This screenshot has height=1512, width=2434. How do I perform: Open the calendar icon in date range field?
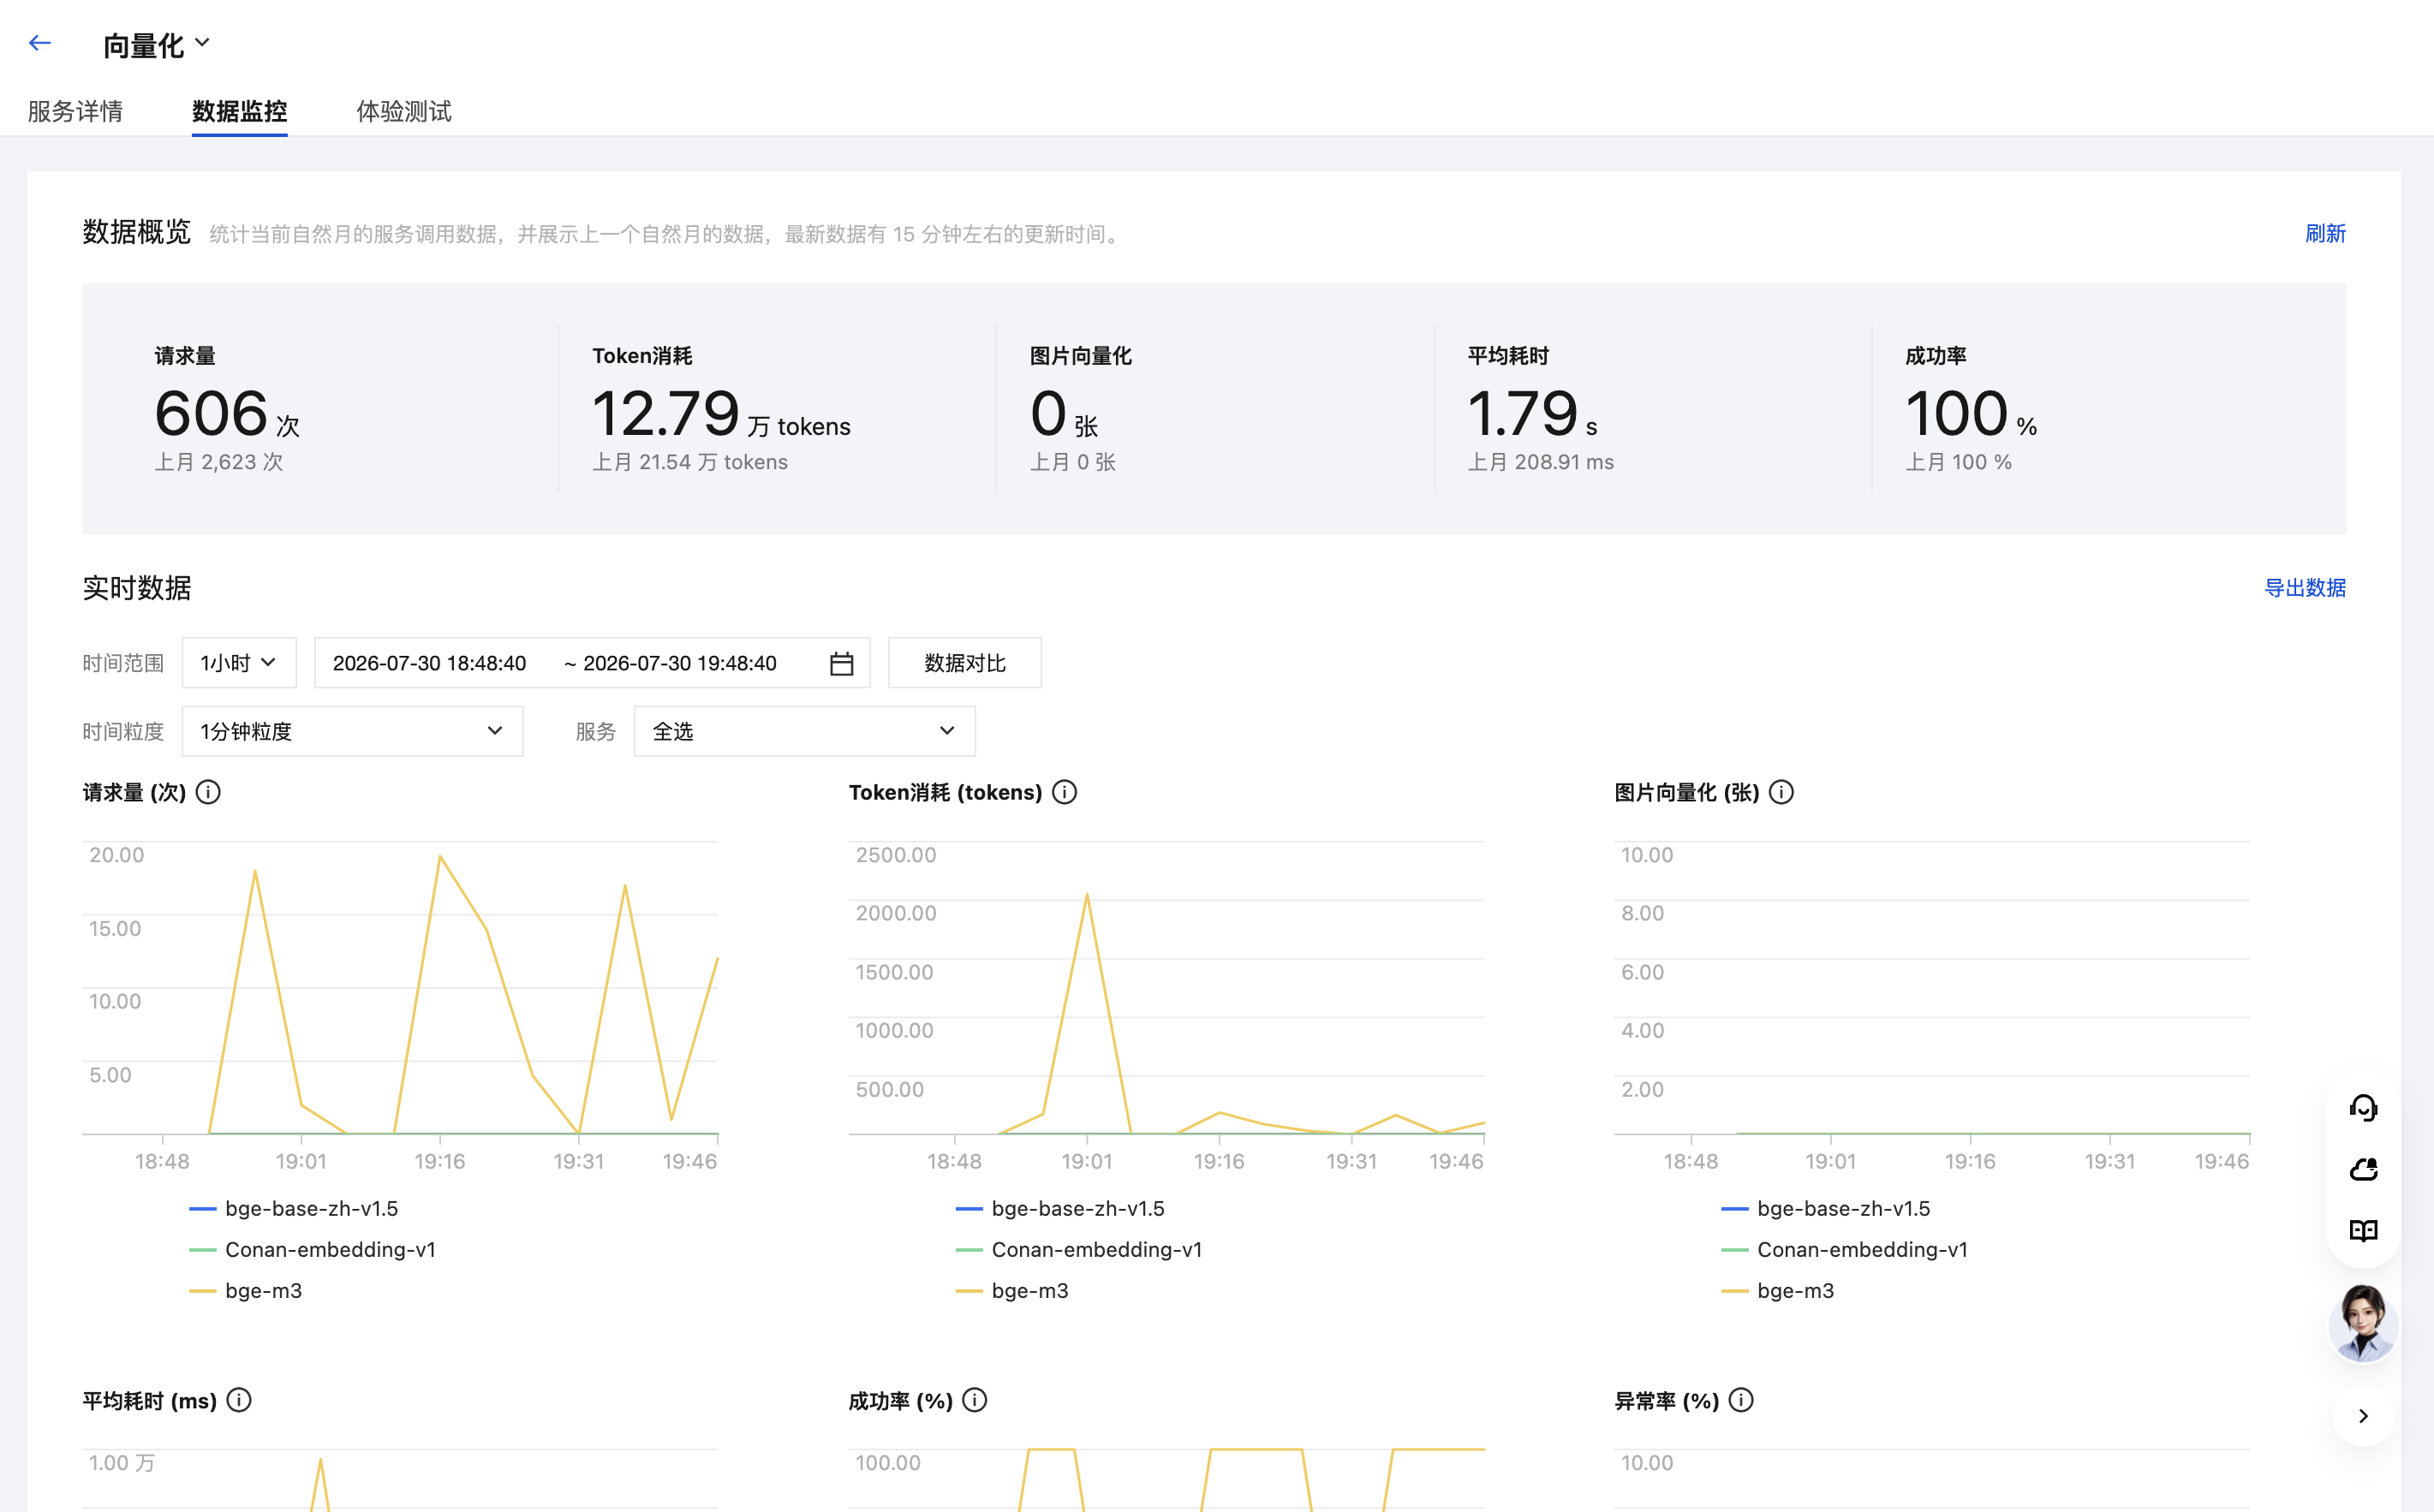(841, 663)
